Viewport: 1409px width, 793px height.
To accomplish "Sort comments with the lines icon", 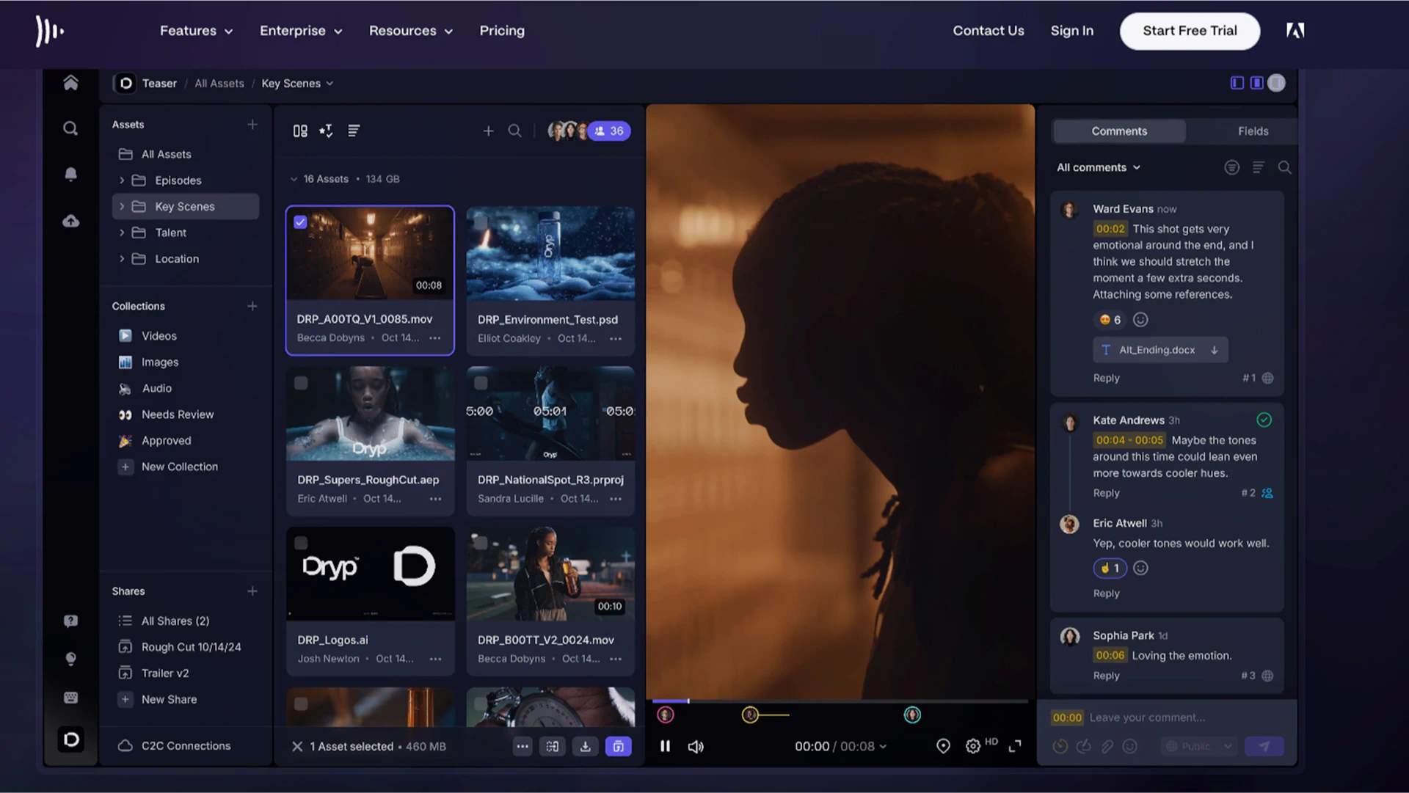I will (x=1258, y=167).
